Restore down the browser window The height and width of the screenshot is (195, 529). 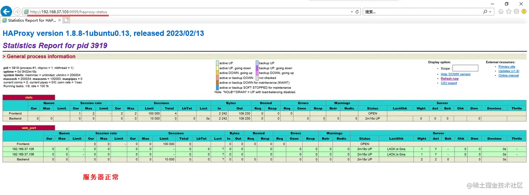tap(507, 3)
